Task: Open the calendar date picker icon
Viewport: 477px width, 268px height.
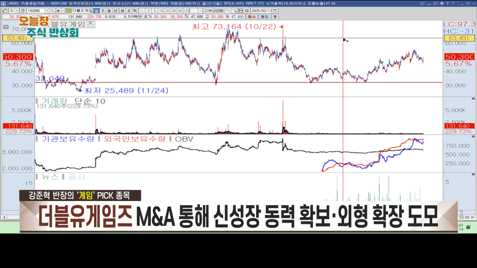Action: tap(275, 11)
